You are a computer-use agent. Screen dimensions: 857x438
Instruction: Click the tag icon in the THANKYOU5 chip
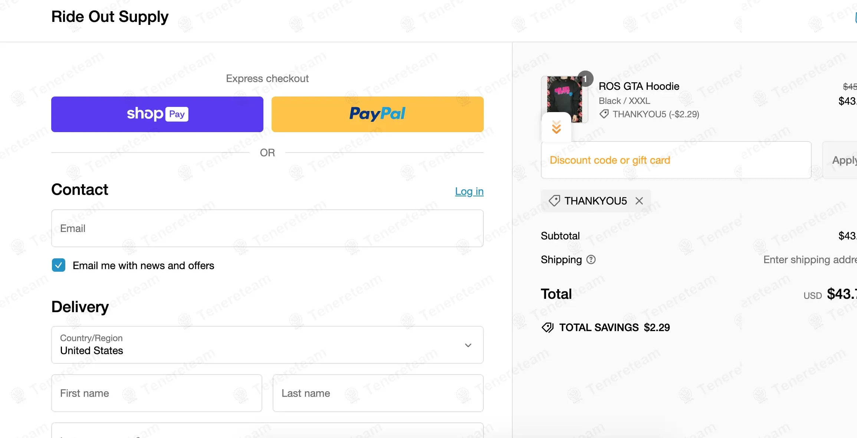point(554,201)
